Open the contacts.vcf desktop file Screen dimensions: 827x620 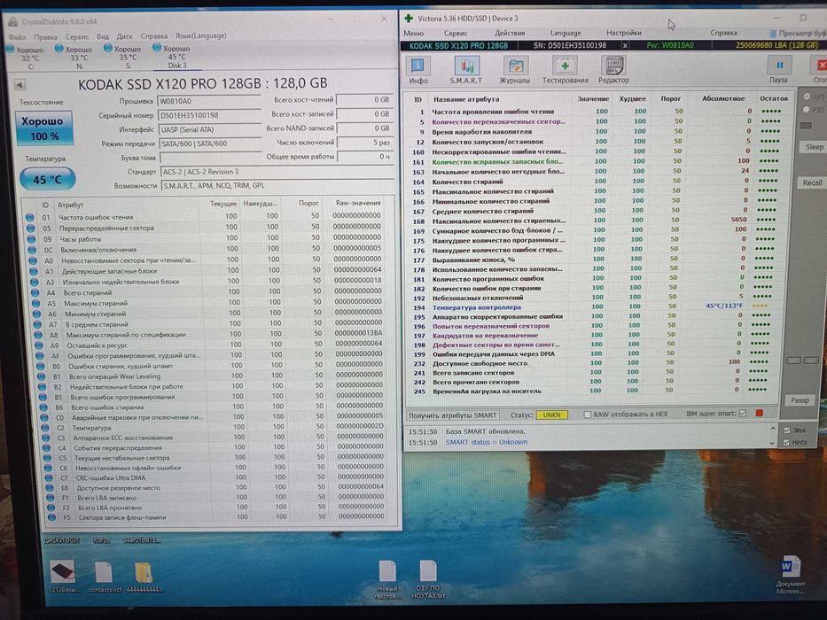pos(104,577)
